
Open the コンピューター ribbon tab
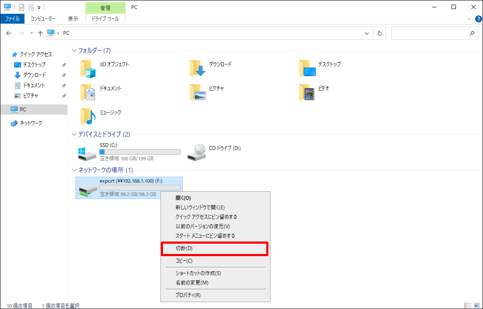coord(43,19)
